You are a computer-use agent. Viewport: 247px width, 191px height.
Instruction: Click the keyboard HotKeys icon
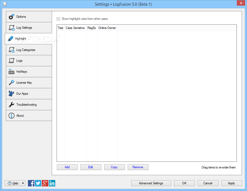point(11,72)
